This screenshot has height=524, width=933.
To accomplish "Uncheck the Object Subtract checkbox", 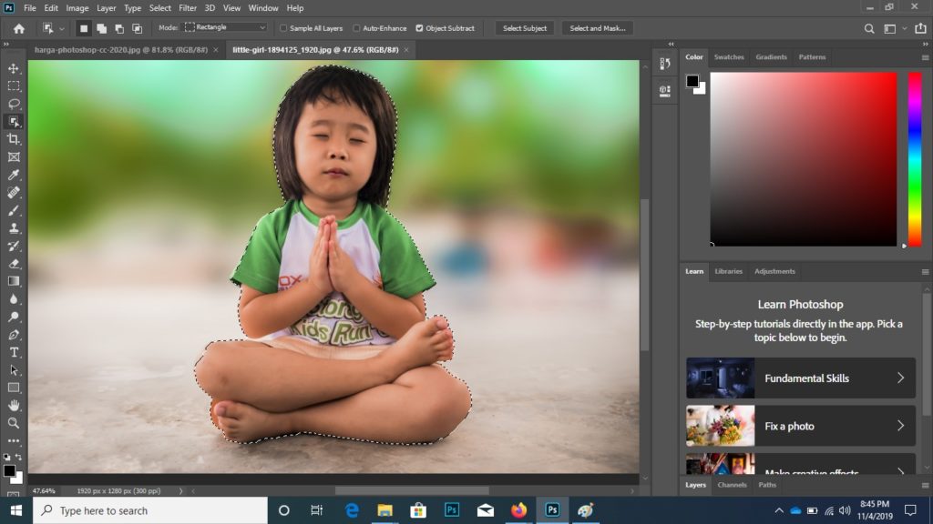I will click(x=419, y=28).
